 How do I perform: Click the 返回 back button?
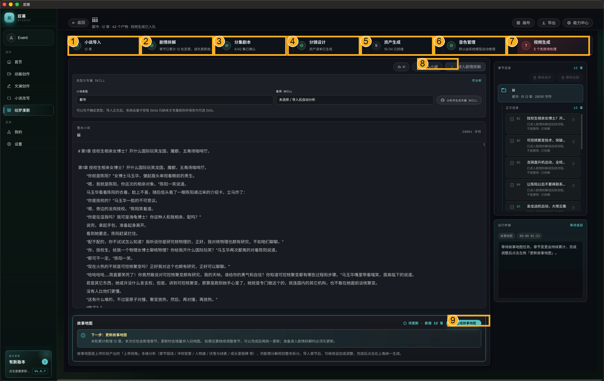[78, 23]
